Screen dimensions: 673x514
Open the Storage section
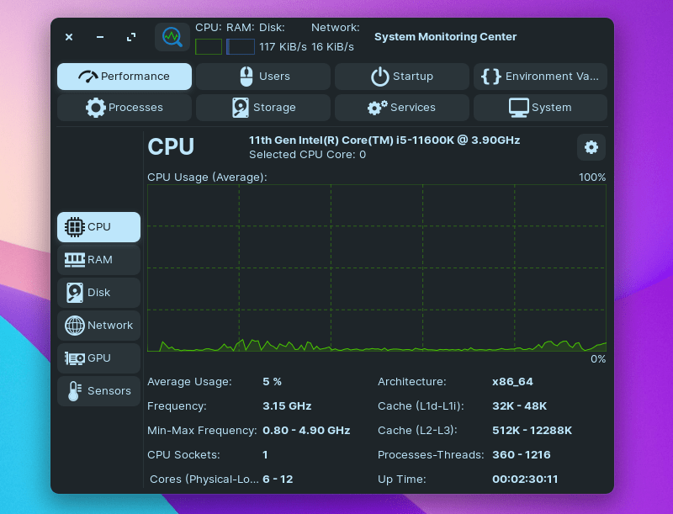(262, 107)
